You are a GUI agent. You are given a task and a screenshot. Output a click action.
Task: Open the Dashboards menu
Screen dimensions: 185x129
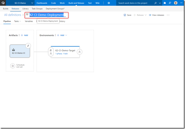point(42,3)
